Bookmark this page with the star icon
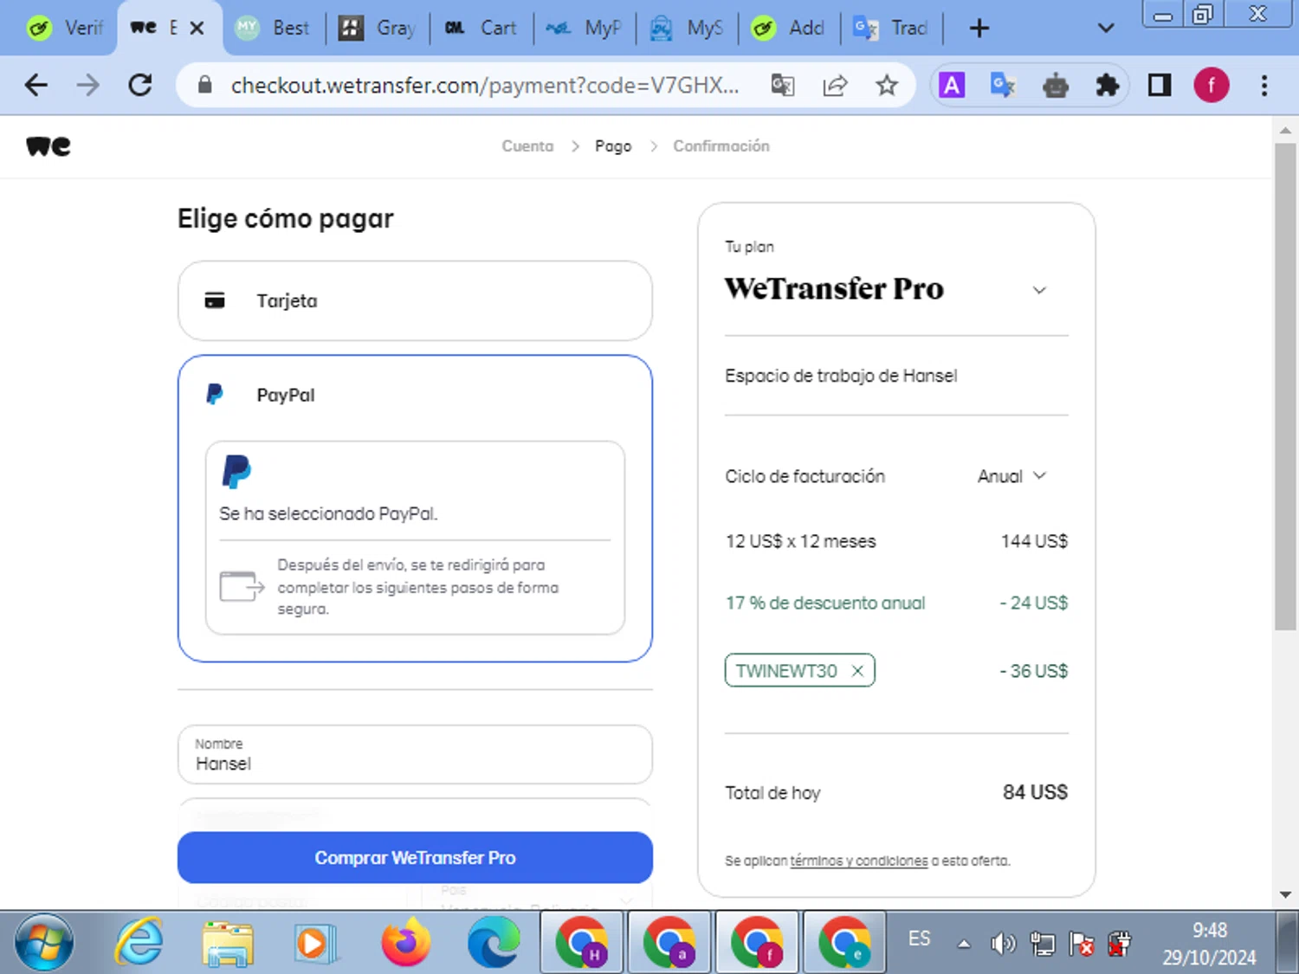This screenshot has height=974, width=1299. point(887,85)
